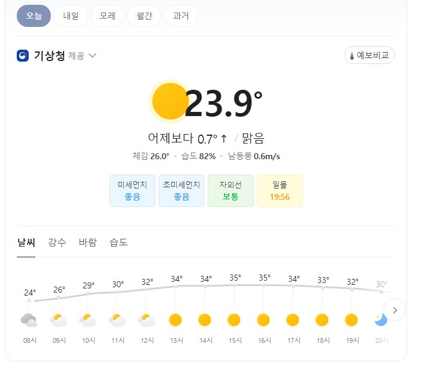Expand the 기상청 제공 provider dropdown
Viewport: 425px width, 368px height.
[x=93, y=56]
